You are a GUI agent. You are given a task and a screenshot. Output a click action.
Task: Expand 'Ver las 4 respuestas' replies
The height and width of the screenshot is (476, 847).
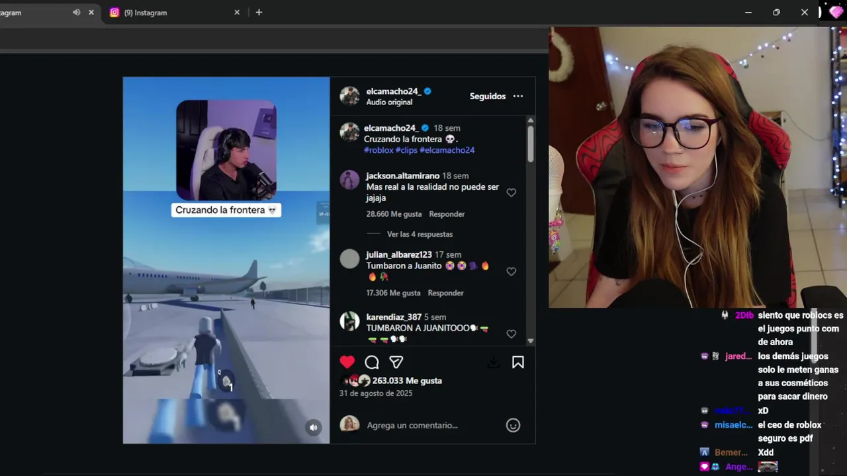420,234
